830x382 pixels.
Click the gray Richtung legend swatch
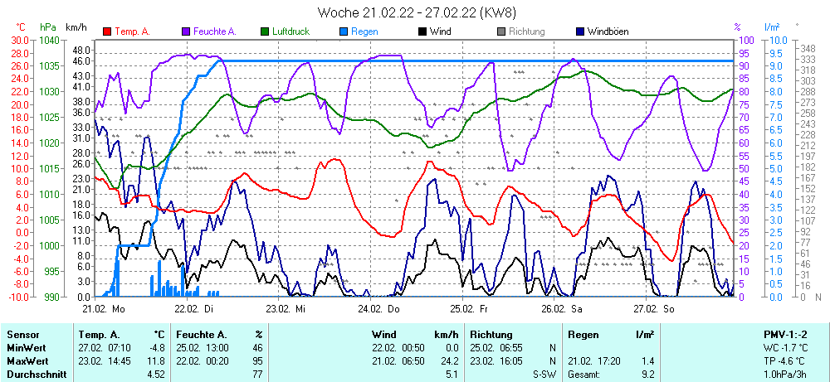point(501,31)
